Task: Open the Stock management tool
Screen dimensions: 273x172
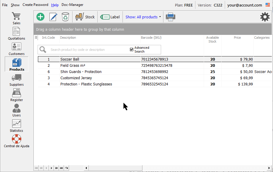Action: point(85,17)
